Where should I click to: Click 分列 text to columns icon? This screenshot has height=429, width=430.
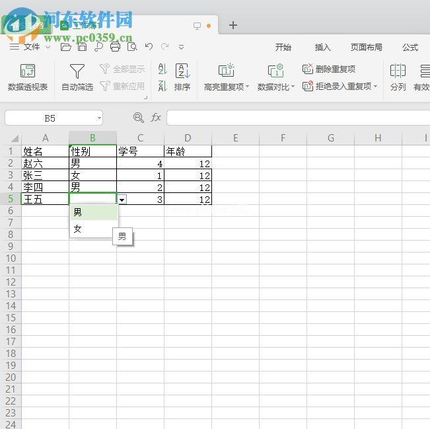[398, 77]
